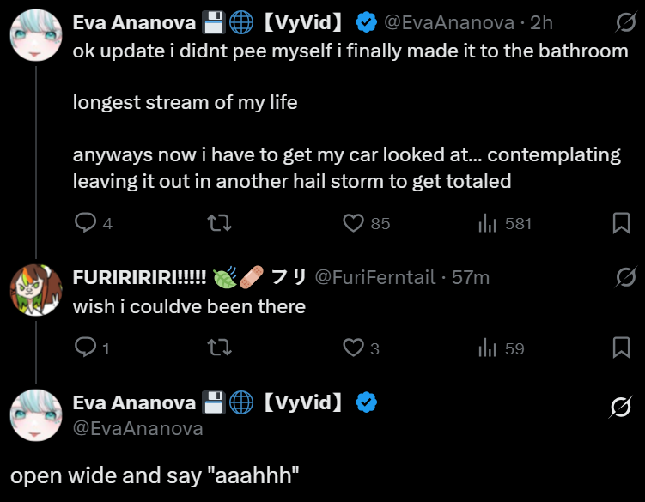Open Eva Ananova's avatar on first tweet
645x502 pixels.
coord(35,37)
